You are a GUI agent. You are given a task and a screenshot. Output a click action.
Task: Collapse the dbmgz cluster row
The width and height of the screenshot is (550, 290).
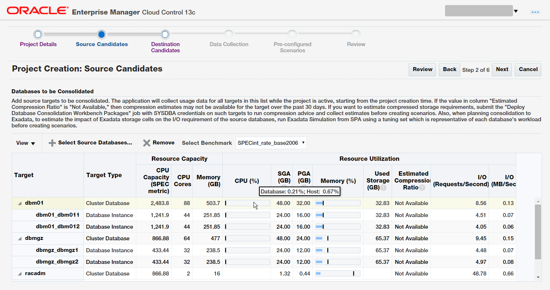pos(20,238)
